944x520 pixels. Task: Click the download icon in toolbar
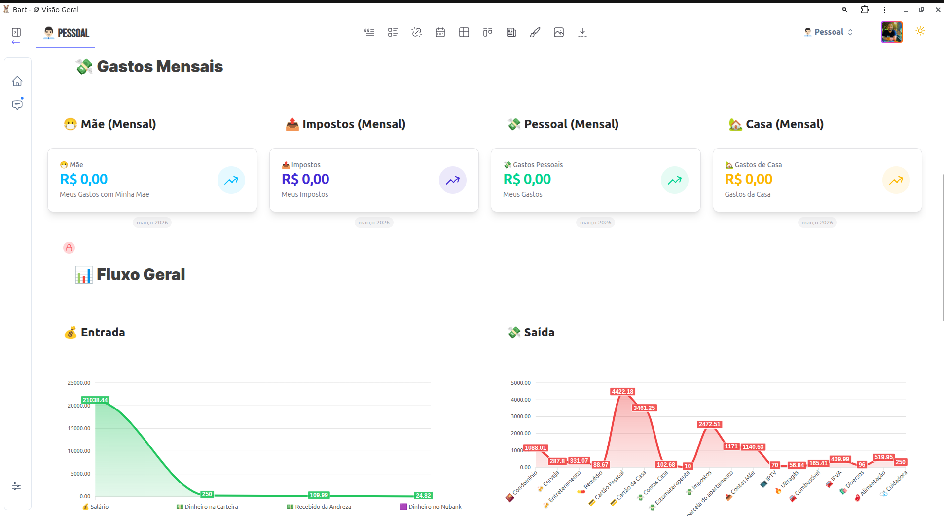582,33
